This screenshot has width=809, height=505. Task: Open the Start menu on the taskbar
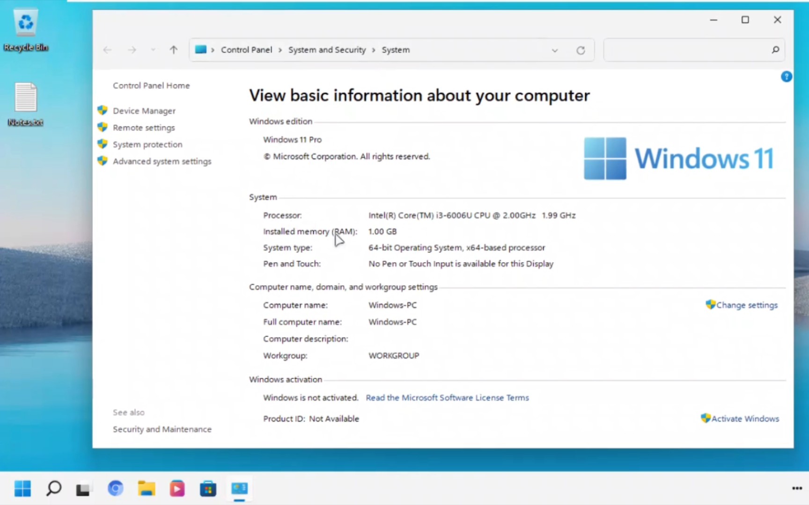coord(22,489)
